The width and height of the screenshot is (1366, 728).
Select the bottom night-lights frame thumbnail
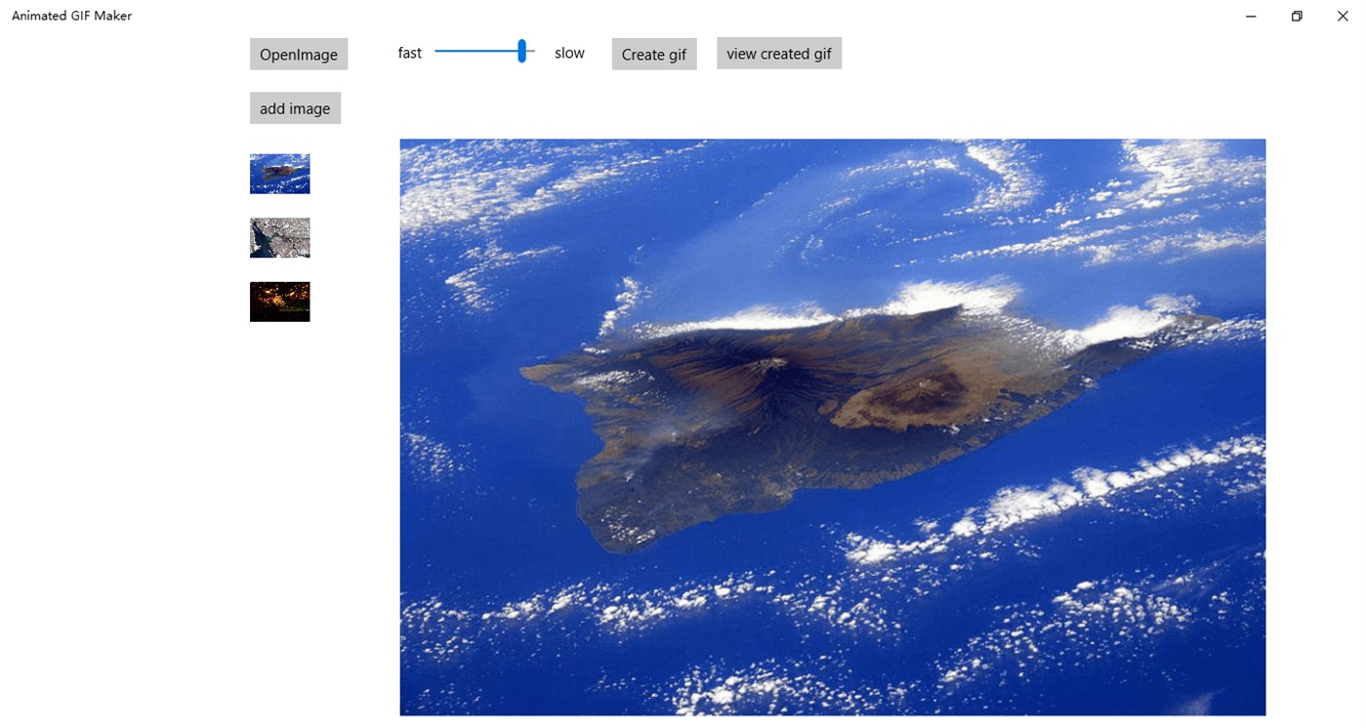pyautogui.click(x=279, y=301)
